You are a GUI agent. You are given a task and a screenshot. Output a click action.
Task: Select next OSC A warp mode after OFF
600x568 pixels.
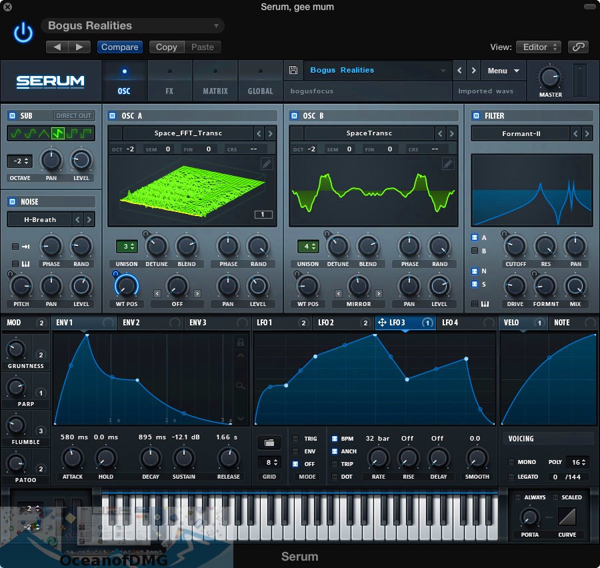coord(197,293)
